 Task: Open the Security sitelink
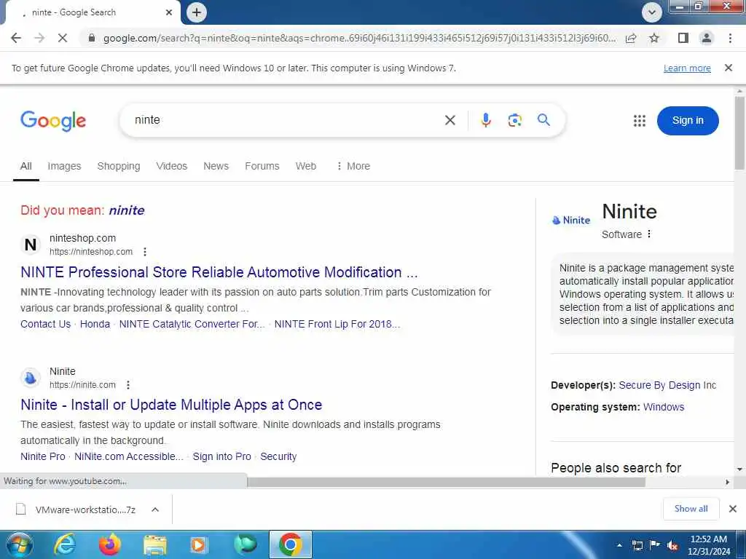point(278,457)
